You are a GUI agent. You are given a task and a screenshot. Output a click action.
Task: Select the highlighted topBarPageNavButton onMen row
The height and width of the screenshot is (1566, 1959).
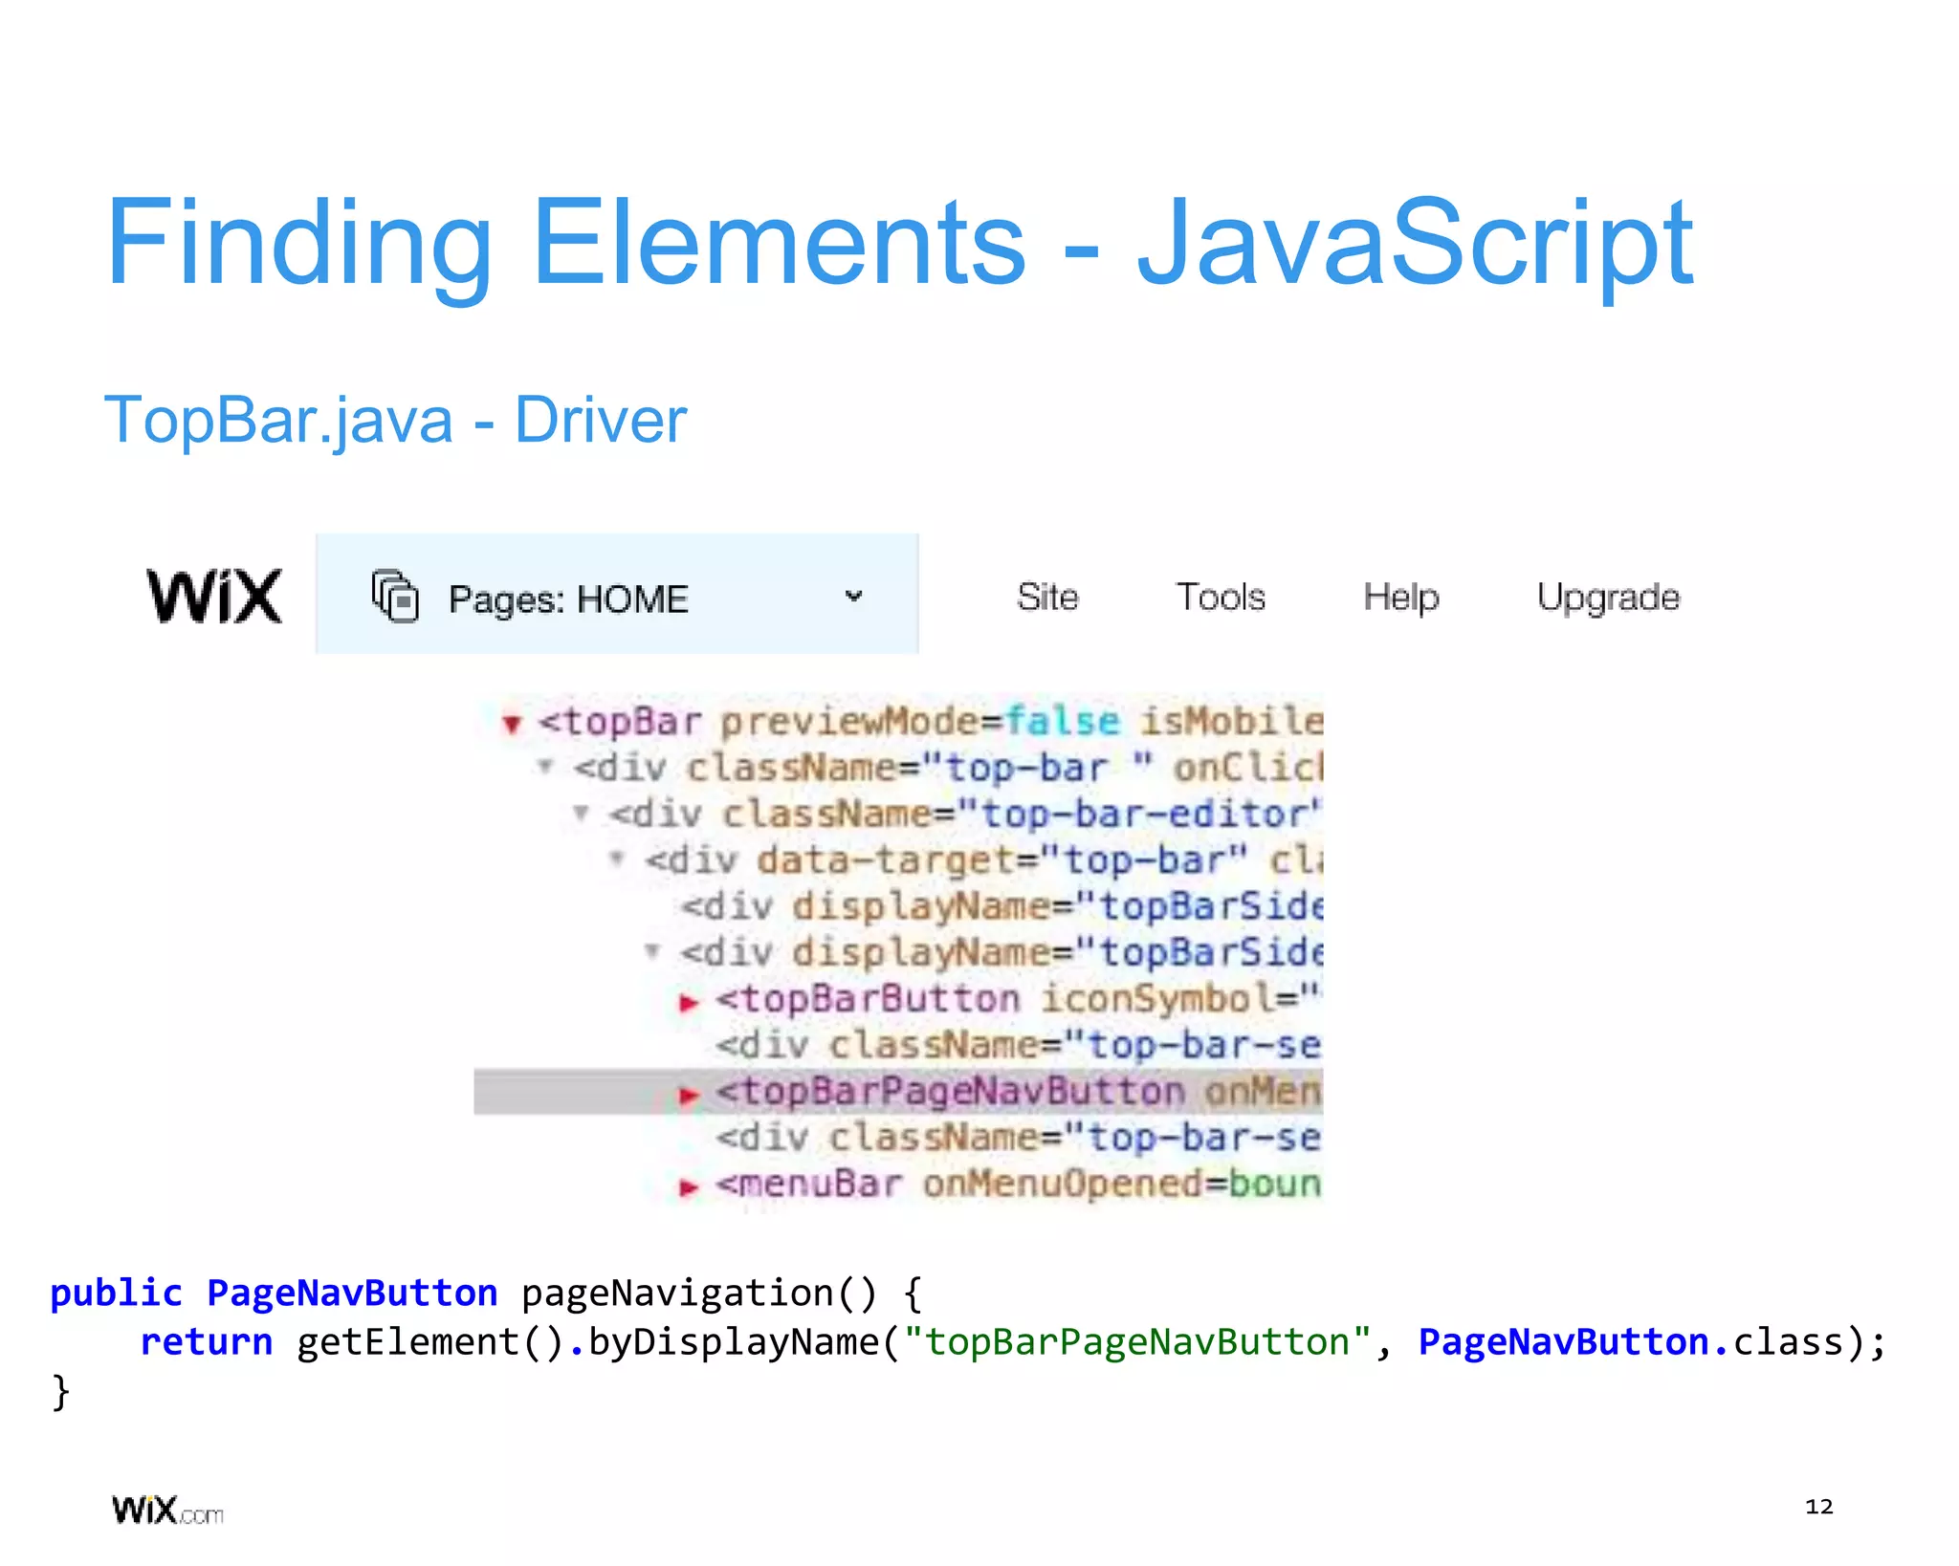[x=899, y=1091]
